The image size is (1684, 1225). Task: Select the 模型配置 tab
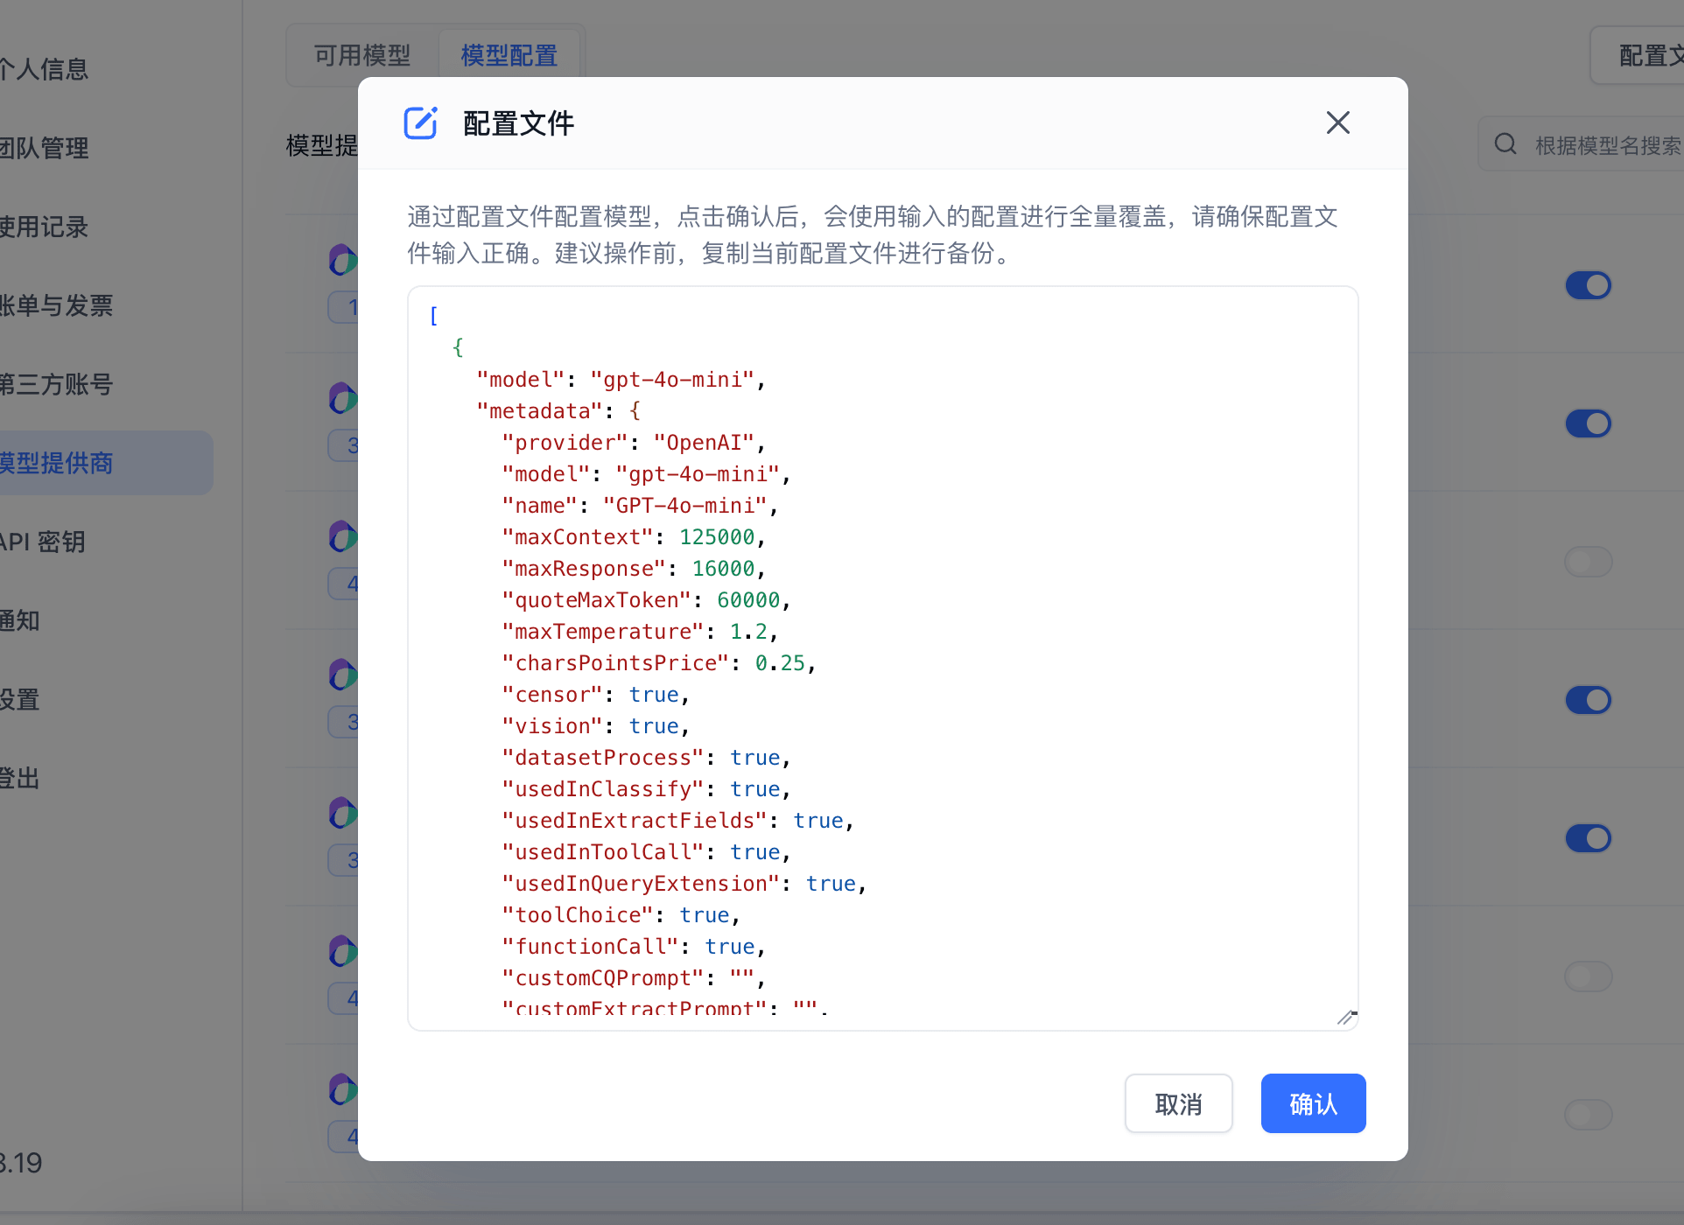click(x=509, y=55)
